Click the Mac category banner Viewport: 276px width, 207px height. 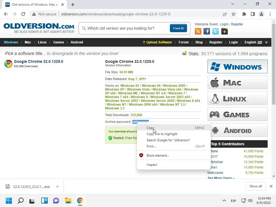pos(237,82)
